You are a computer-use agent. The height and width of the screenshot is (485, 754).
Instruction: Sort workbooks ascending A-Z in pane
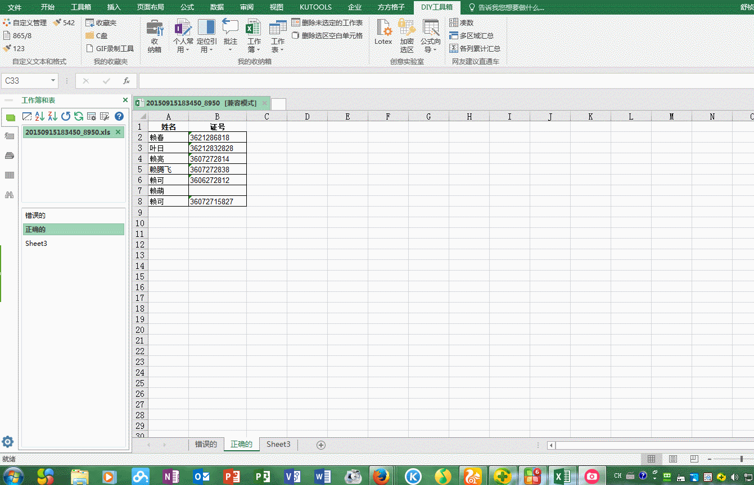pyautogui.click(x=40, y=116)
